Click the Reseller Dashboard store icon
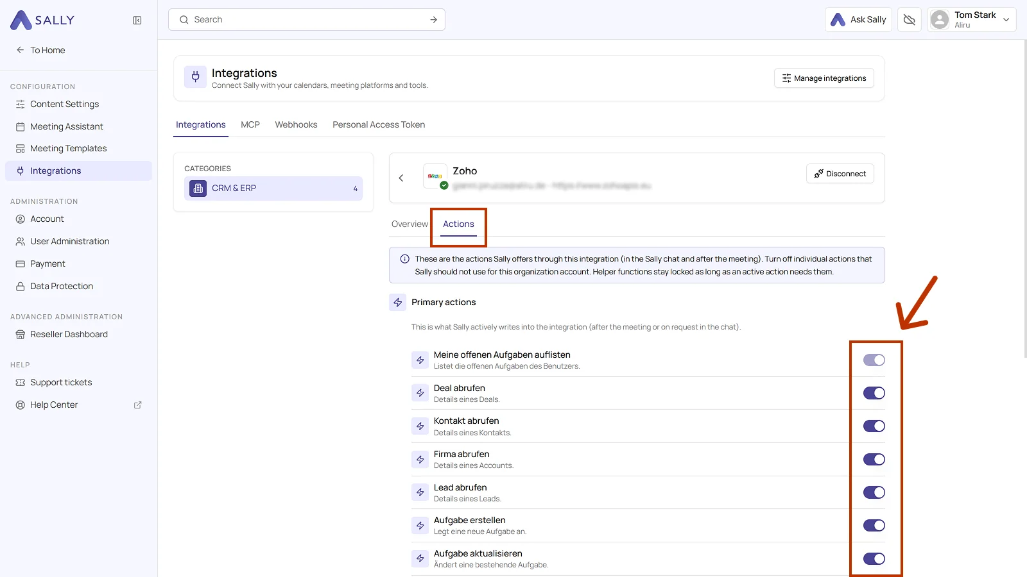 click(21, 334)
